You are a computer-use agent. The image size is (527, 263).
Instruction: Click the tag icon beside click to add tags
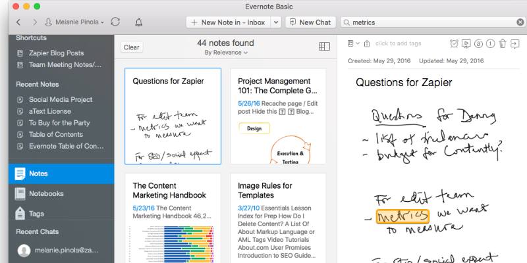(367, 43)
